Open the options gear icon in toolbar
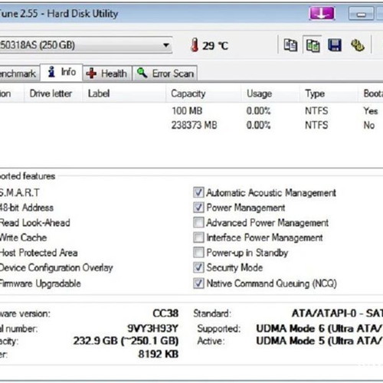The height and width of the screenshot is (383, 383). point(358,45)
